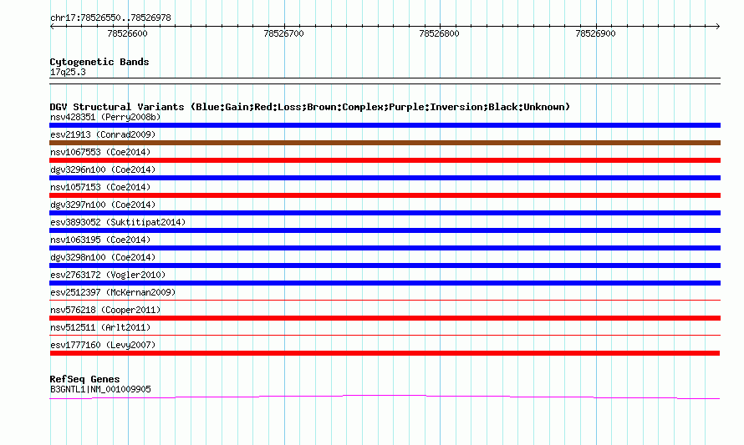This screenshot has height=445, width=744.
Task: Click ruler position 78526900
Action: (595, 33)
